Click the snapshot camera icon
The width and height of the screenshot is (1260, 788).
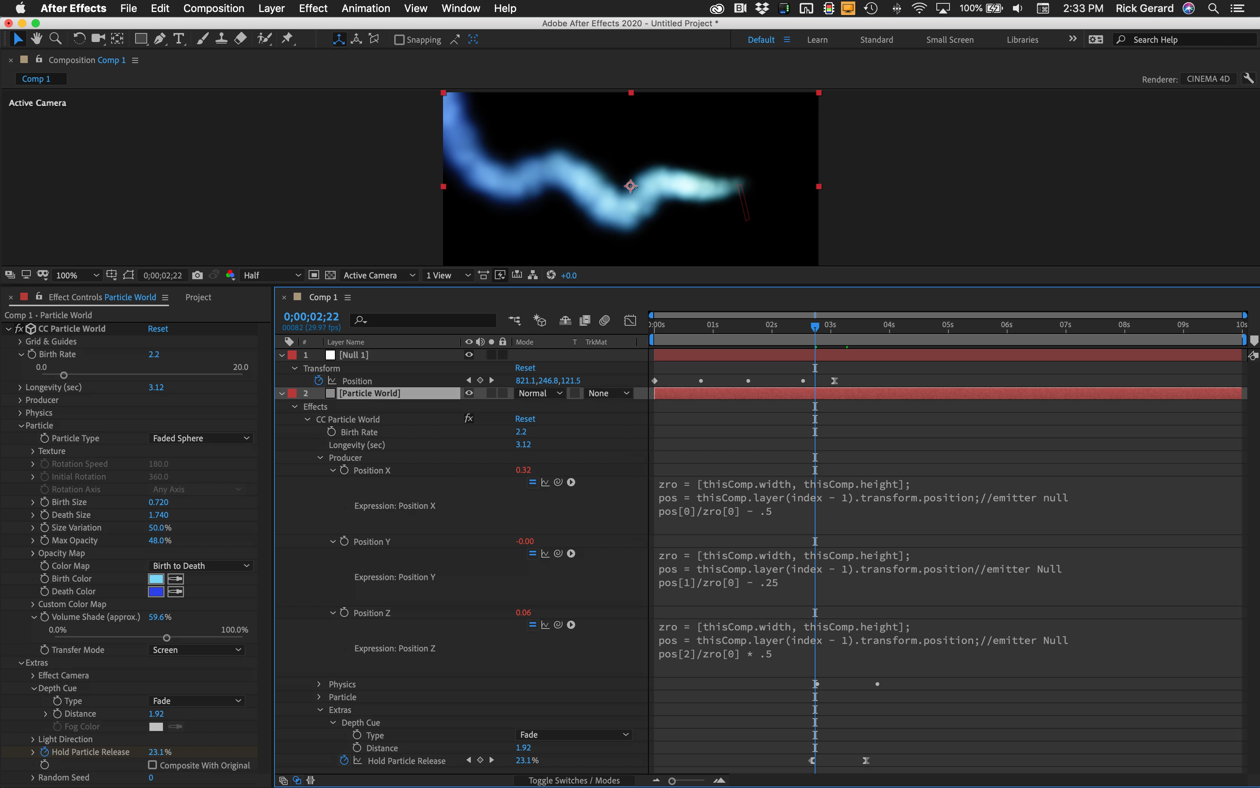coord(197,275)
